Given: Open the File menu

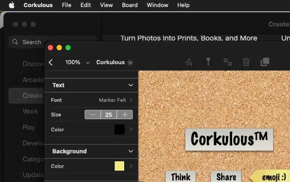Looking at the screenshot, I should (67, 5).
